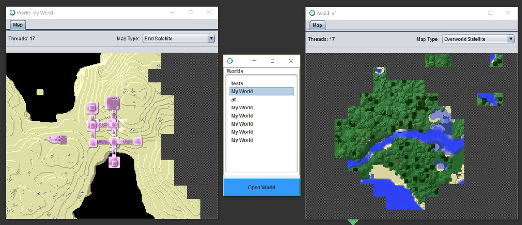
Task: Click the Threads: 17 label in My World window
Action: pos(22,39)
